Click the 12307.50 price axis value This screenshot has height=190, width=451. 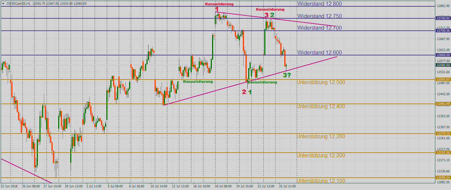[x=443, y=127]
